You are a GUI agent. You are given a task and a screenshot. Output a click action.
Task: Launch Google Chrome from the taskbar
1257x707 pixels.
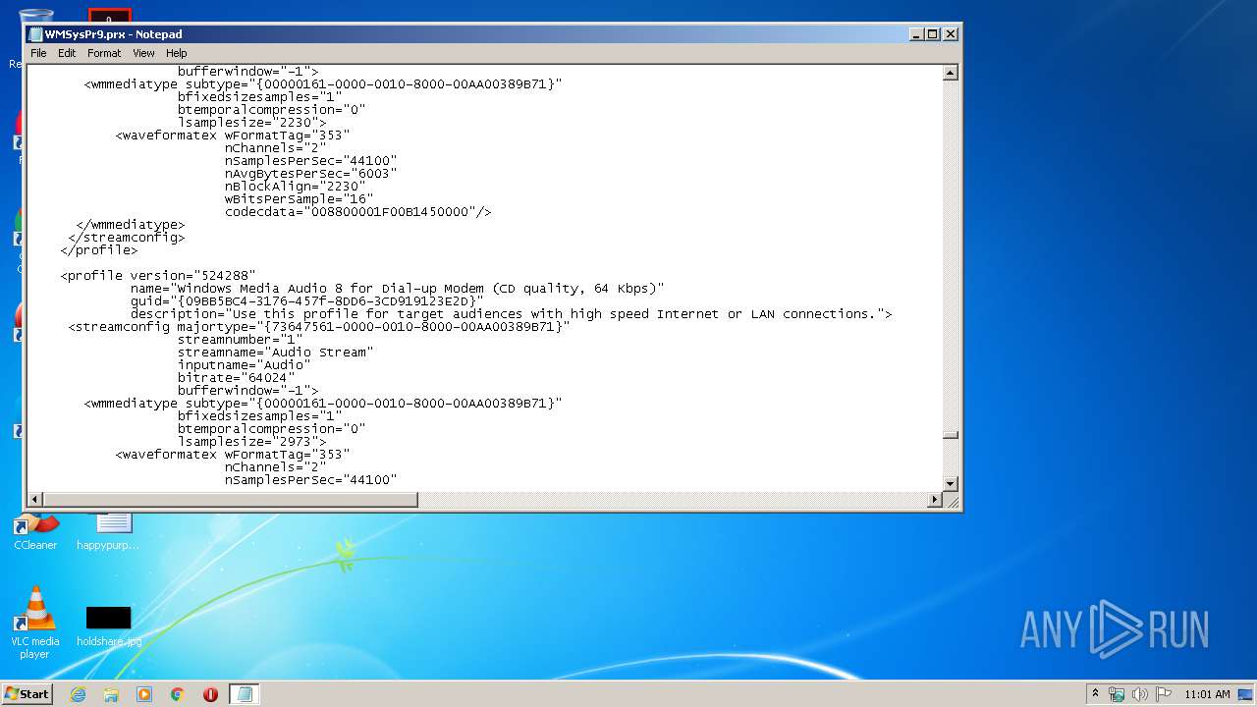(x=178, y=694)
